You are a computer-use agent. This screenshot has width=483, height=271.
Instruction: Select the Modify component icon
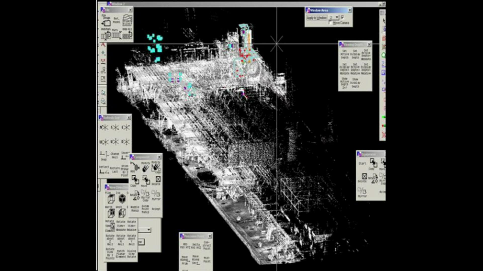145,167
